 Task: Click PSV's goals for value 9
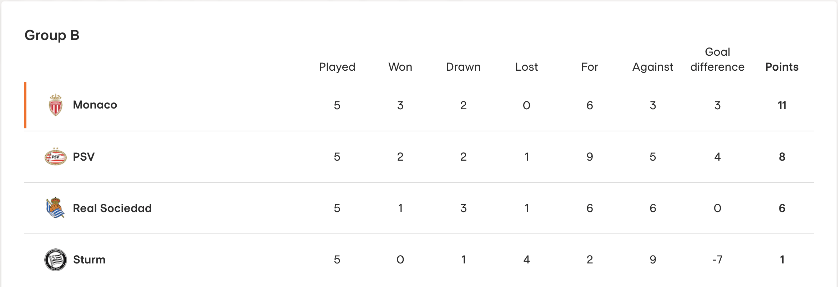(590, 157)
